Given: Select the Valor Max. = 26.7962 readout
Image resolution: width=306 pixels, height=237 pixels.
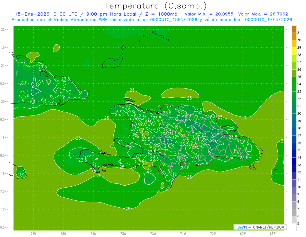Looking at the screenshot, I should 263,14.
